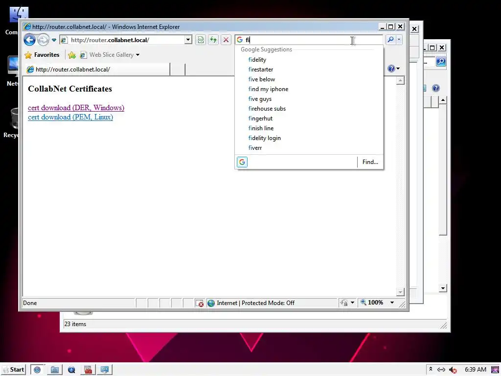Screen dimensions: 501x376
Task: Click the popup blocked status bar icon
Action: click(200, 303)
